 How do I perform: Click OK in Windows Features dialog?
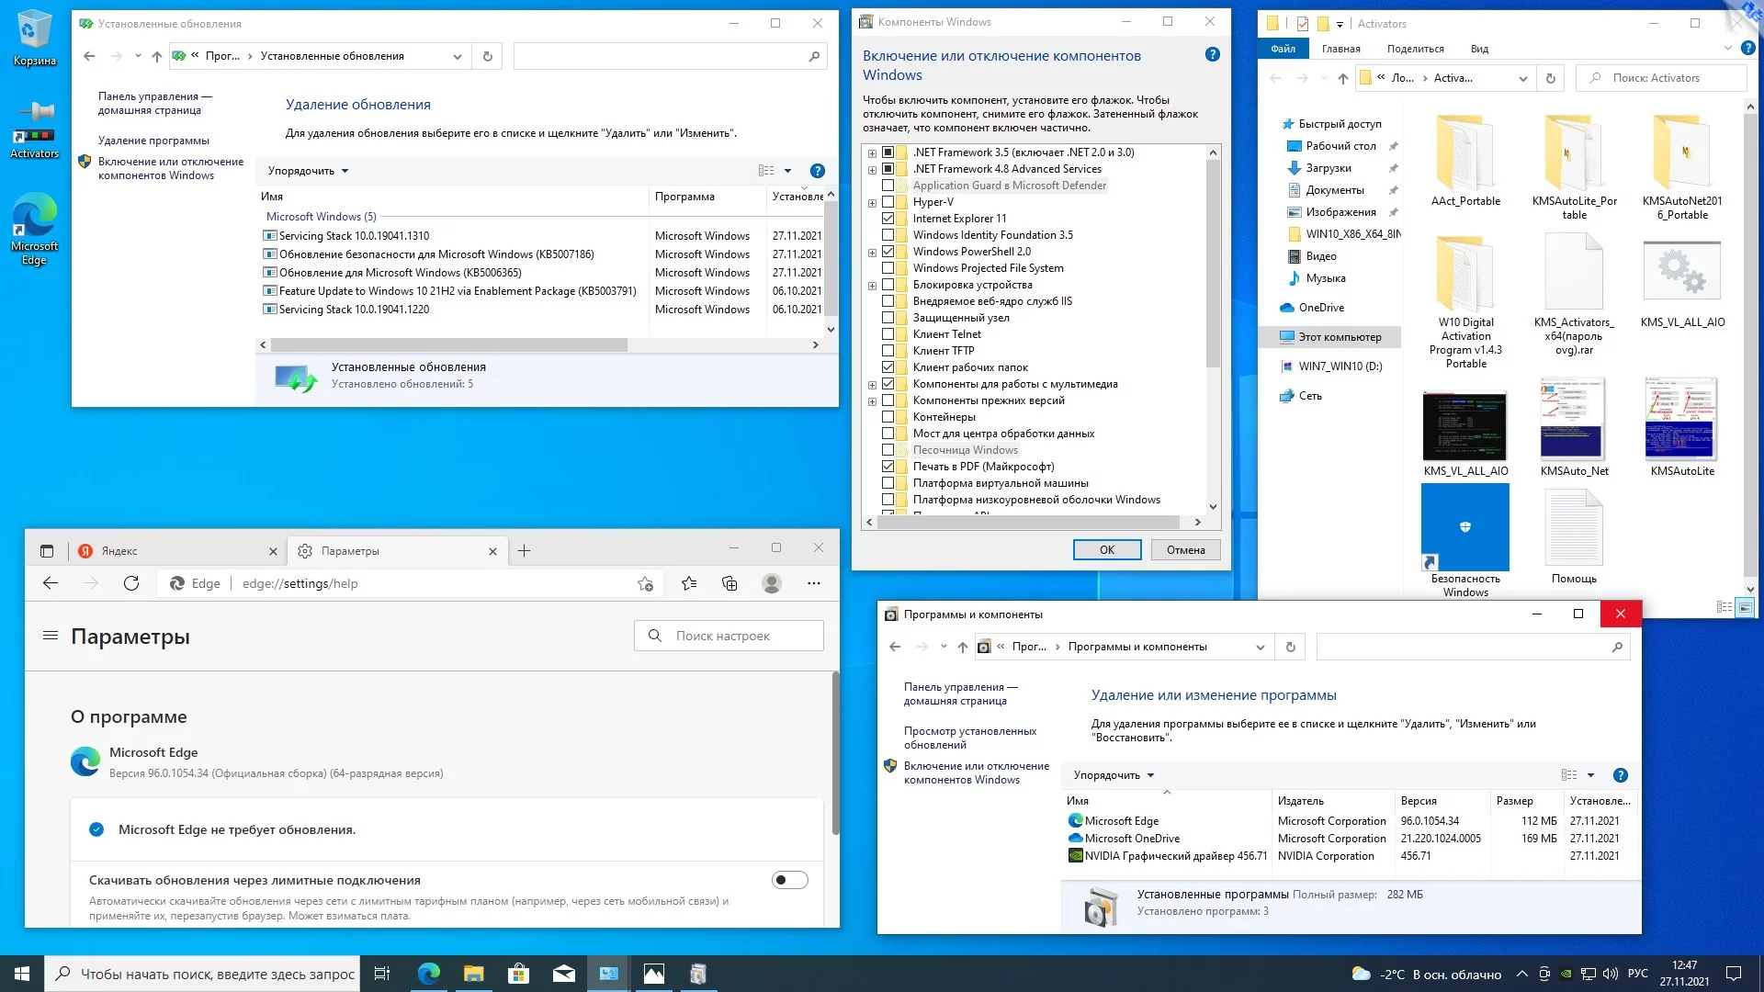1106,549
